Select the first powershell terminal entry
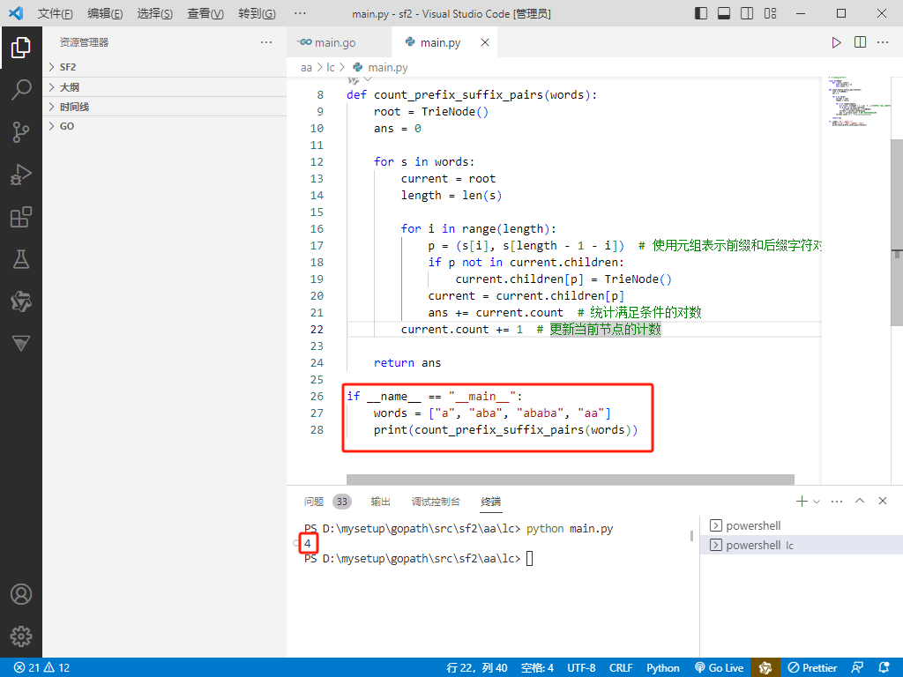 pyautogui.click(x=802, y=525)
